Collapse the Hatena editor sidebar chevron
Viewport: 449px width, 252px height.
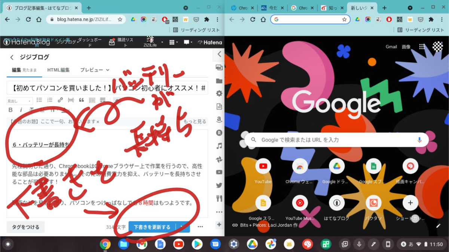[x=219, y=54]
